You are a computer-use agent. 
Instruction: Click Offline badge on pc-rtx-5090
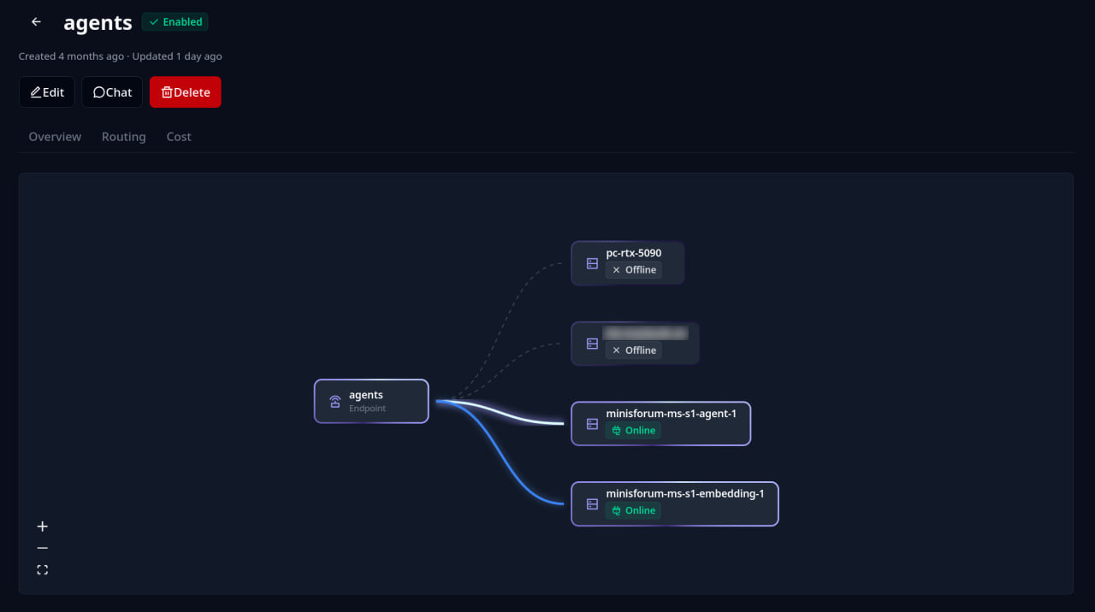click(x=634, y=270)
